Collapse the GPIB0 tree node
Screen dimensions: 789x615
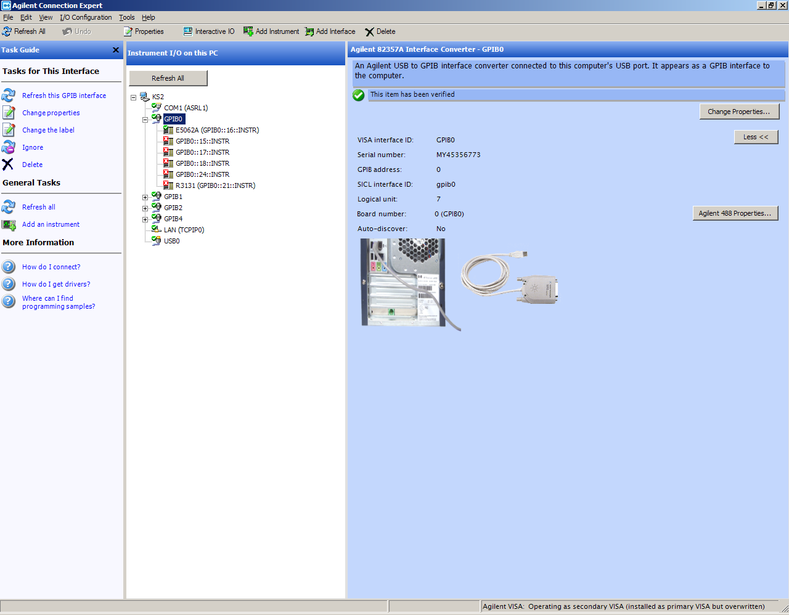(145, 120)
